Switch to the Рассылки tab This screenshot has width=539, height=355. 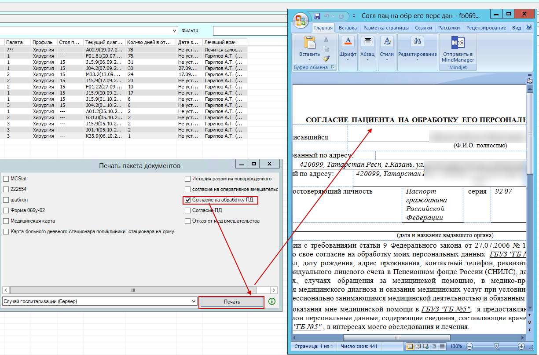click(449, 28)
